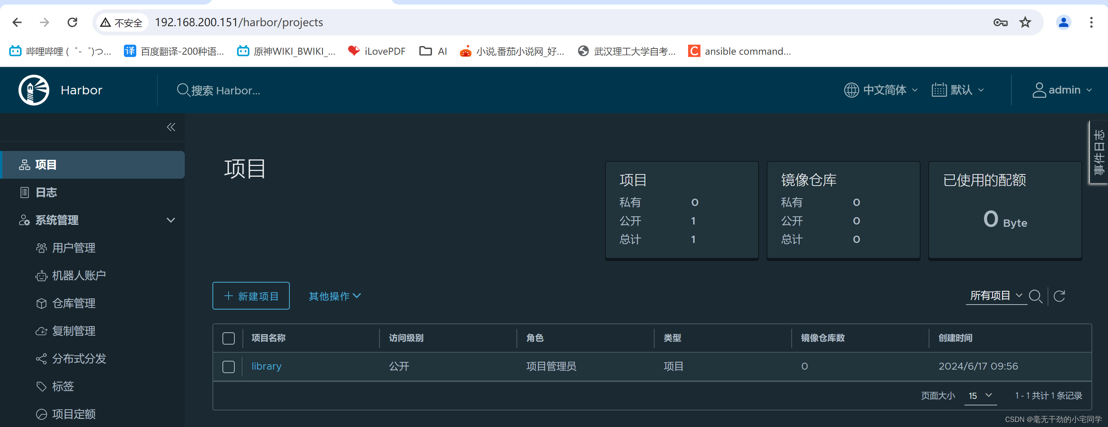Check the select-all checkbox in table header
This screenshot has height=427, width=1108.
(x=228, y=338)
